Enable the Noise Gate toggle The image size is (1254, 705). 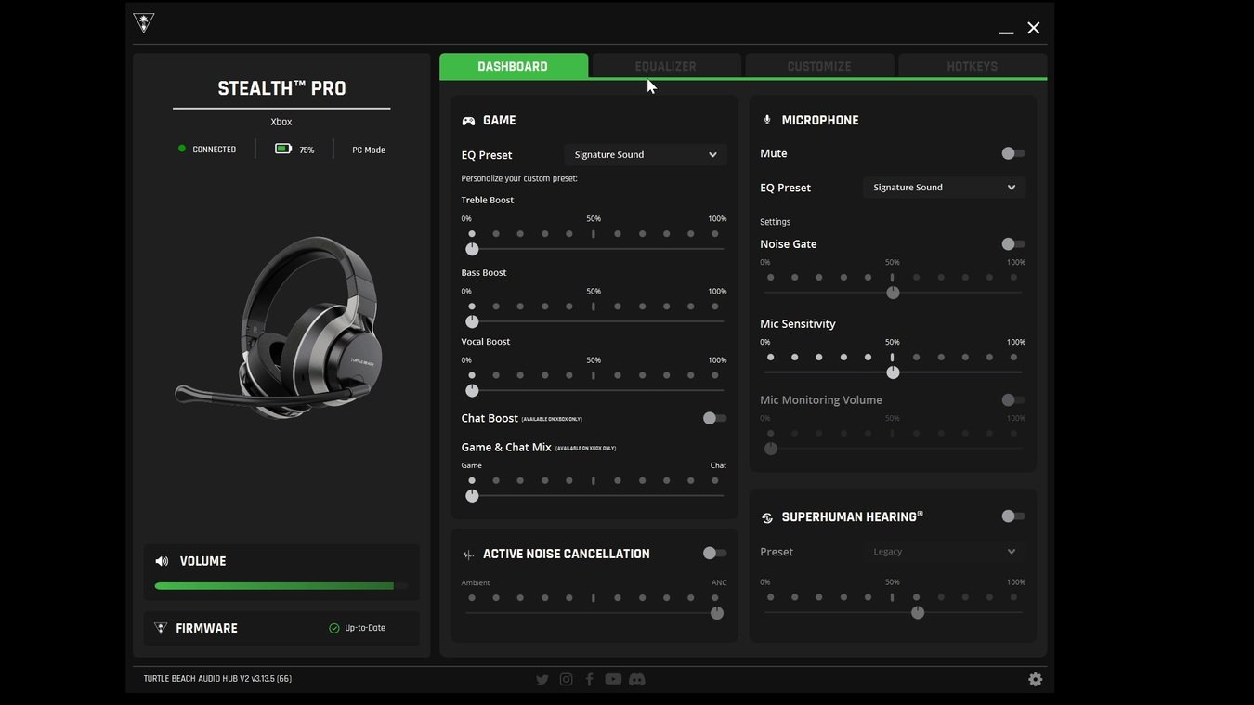[1013, 244]
